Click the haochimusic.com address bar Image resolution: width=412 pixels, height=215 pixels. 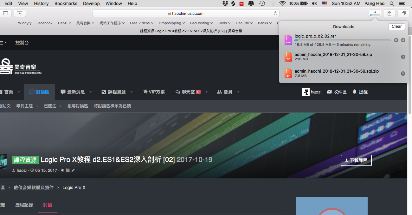click(186, 13)
